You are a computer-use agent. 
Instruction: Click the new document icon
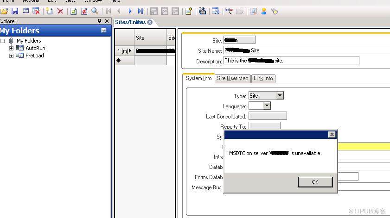click(49, 11)
